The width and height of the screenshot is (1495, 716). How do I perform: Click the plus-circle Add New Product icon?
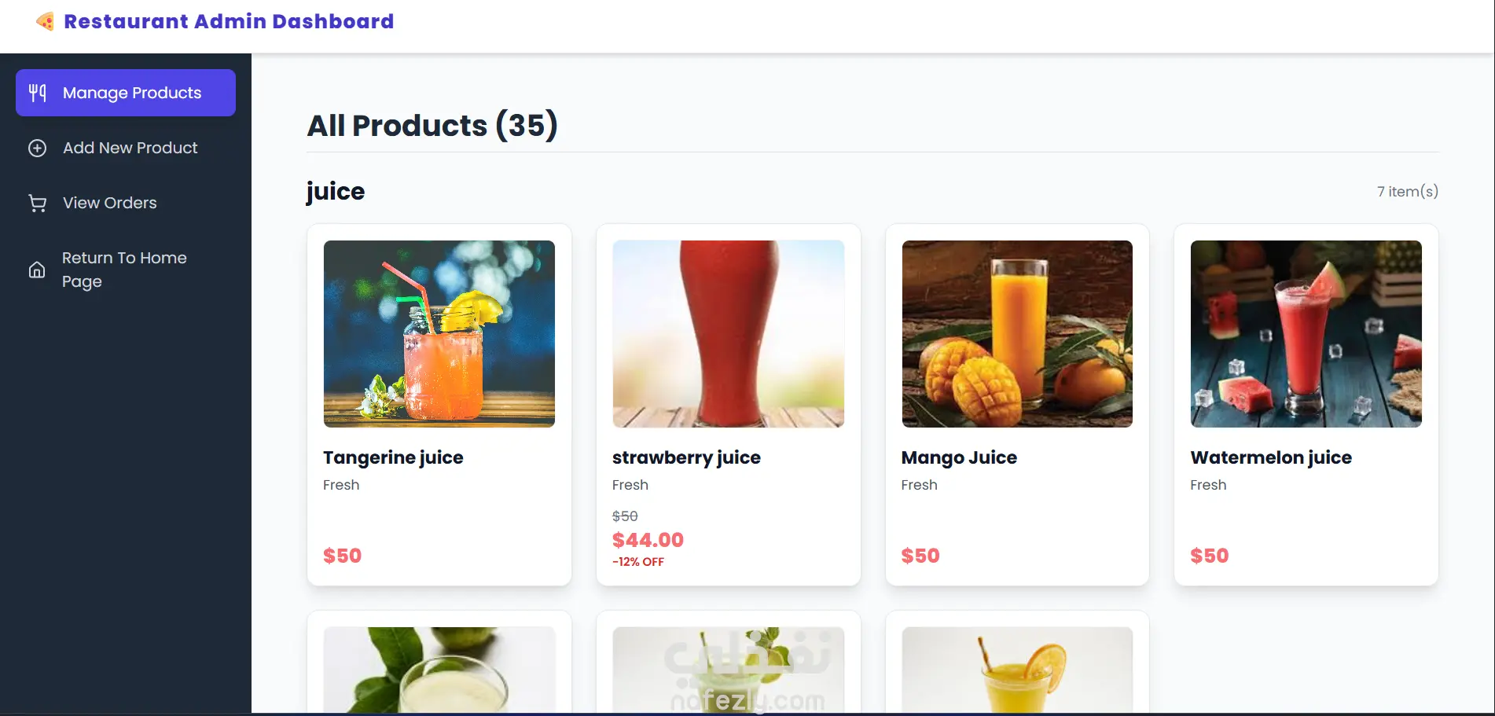[38, 148]
